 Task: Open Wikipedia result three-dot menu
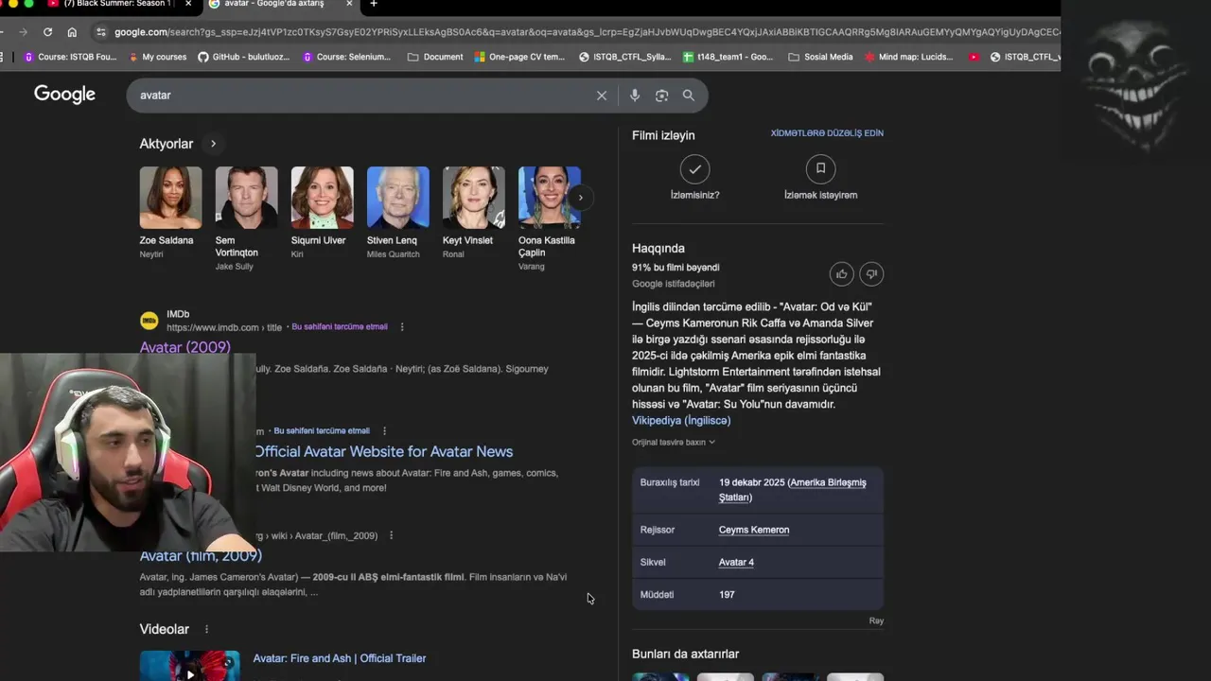coord(391,535)
